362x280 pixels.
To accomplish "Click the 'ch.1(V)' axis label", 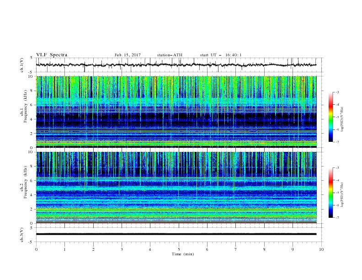I will (x=22, y=65).
